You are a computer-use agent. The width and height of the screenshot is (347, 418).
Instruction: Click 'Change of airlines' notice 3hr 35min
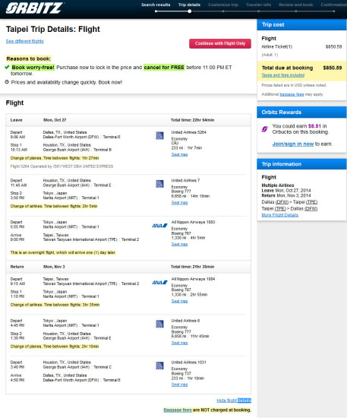[55, 305]
